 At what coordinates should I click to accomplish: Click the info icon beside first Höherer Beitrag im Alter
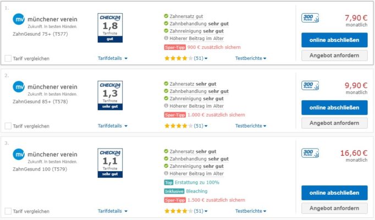click(166, 38)
